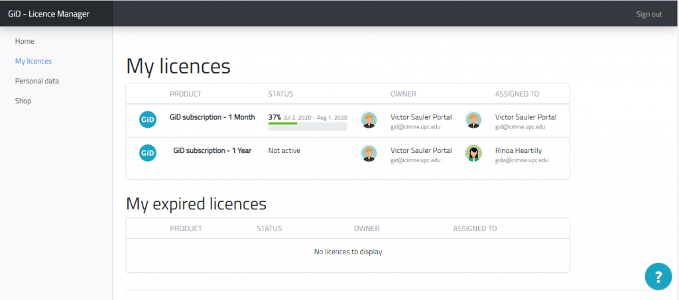Screen dimensions: 679x300
Task: Click the GiD icon for 1 Month subscription
Action: [x=148, y=120]
